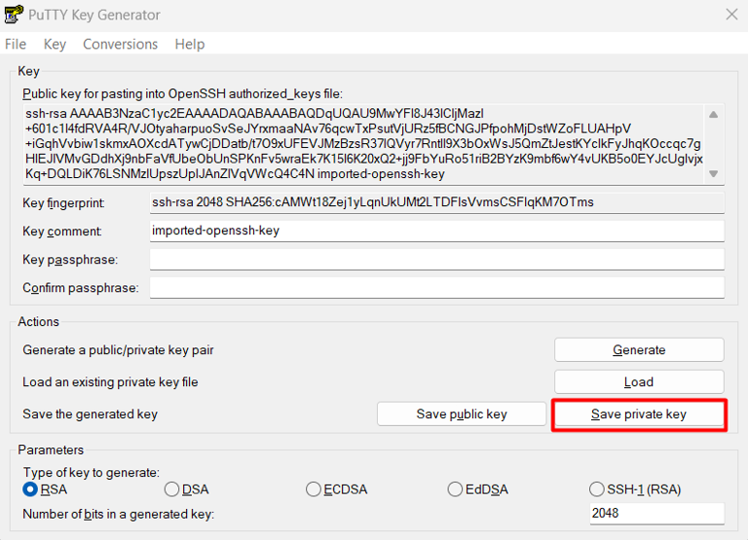Screen dimensions: 748x540
Task: Click the Key fingerprint field
Action: (437, 202)
